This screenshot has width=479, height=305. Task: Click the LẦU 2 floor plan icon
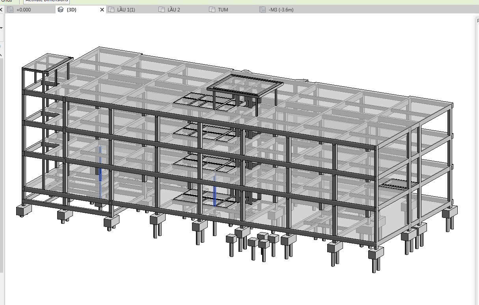coord(161,10)
